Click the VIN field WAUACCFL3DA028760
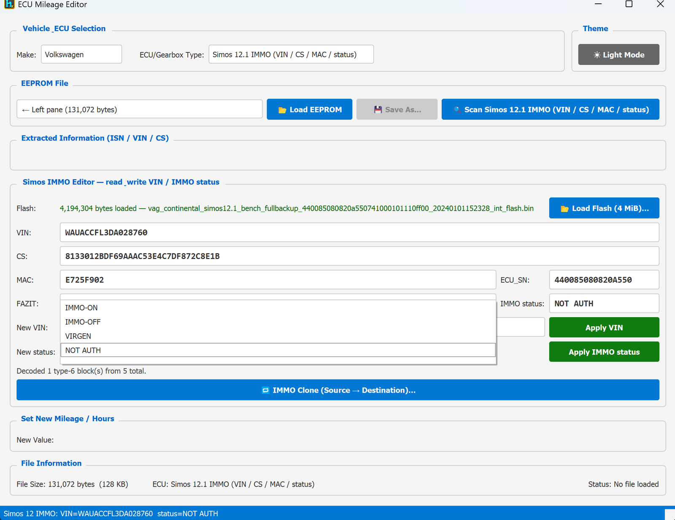This screenshot has height=520, width=675. coord(359,232)
